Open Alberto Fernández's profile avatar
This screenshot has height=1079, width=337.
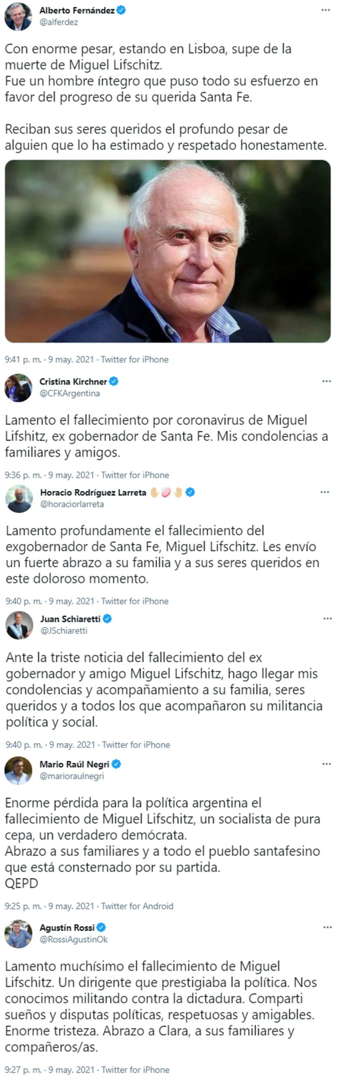click(x=18, y=16)
